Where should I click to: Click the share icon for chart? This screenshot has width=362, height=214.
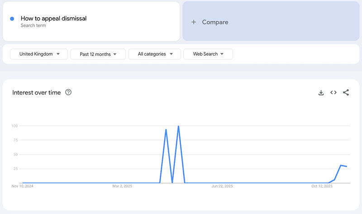[x=346, y=92]
